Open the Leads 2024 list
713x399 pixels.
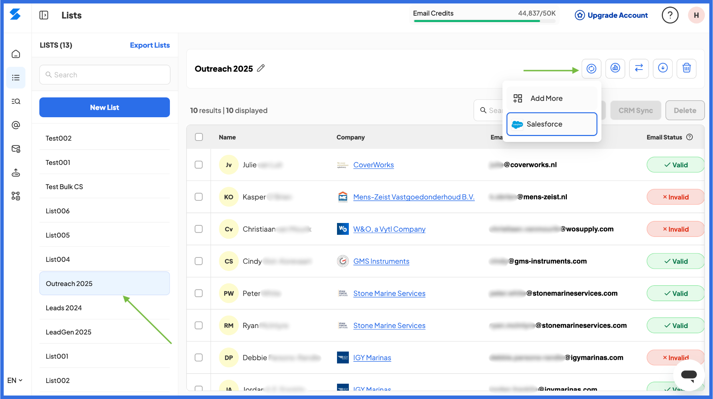point(104,308)
